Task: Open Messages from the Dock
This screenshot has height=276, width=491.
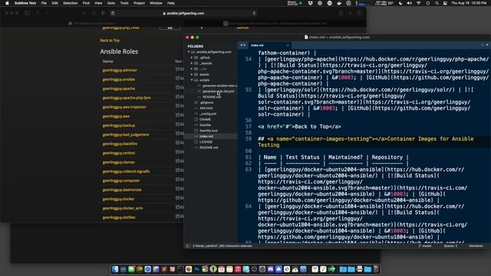Action: pos(131,269)
